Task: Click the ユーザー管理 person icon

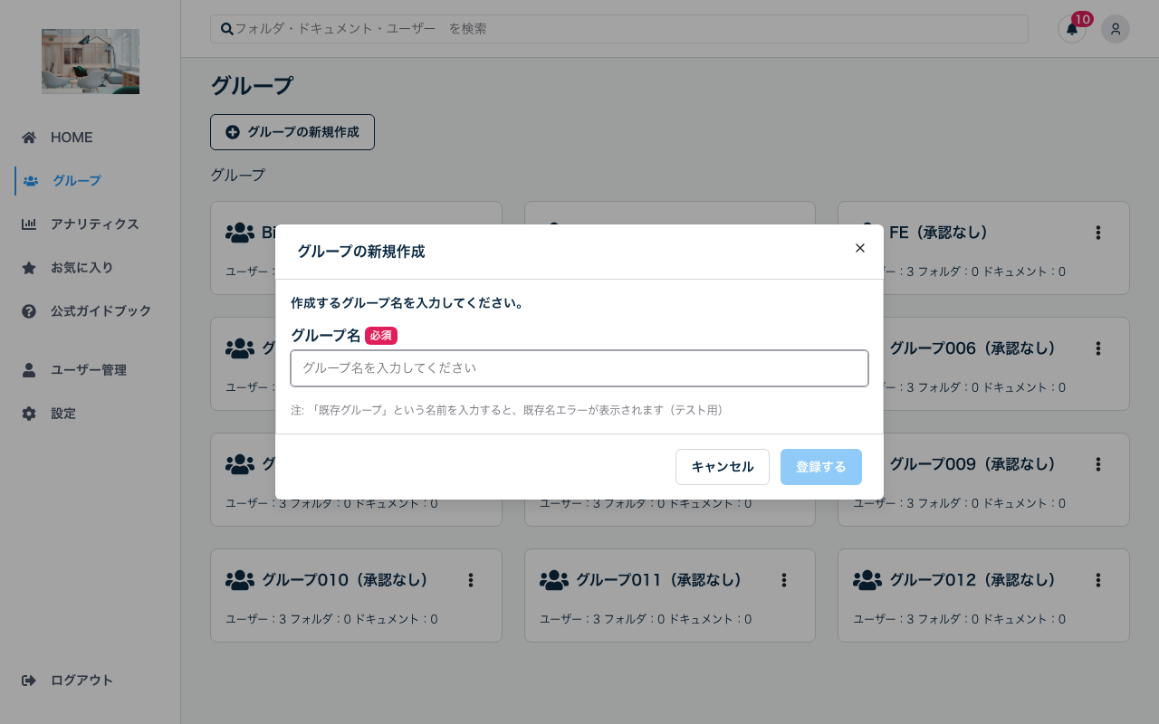Action: click(29, 369)
